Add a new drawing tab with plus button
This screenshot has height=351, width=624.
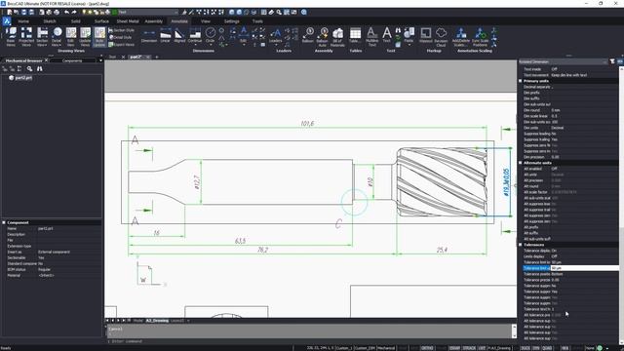pos(157,57)
